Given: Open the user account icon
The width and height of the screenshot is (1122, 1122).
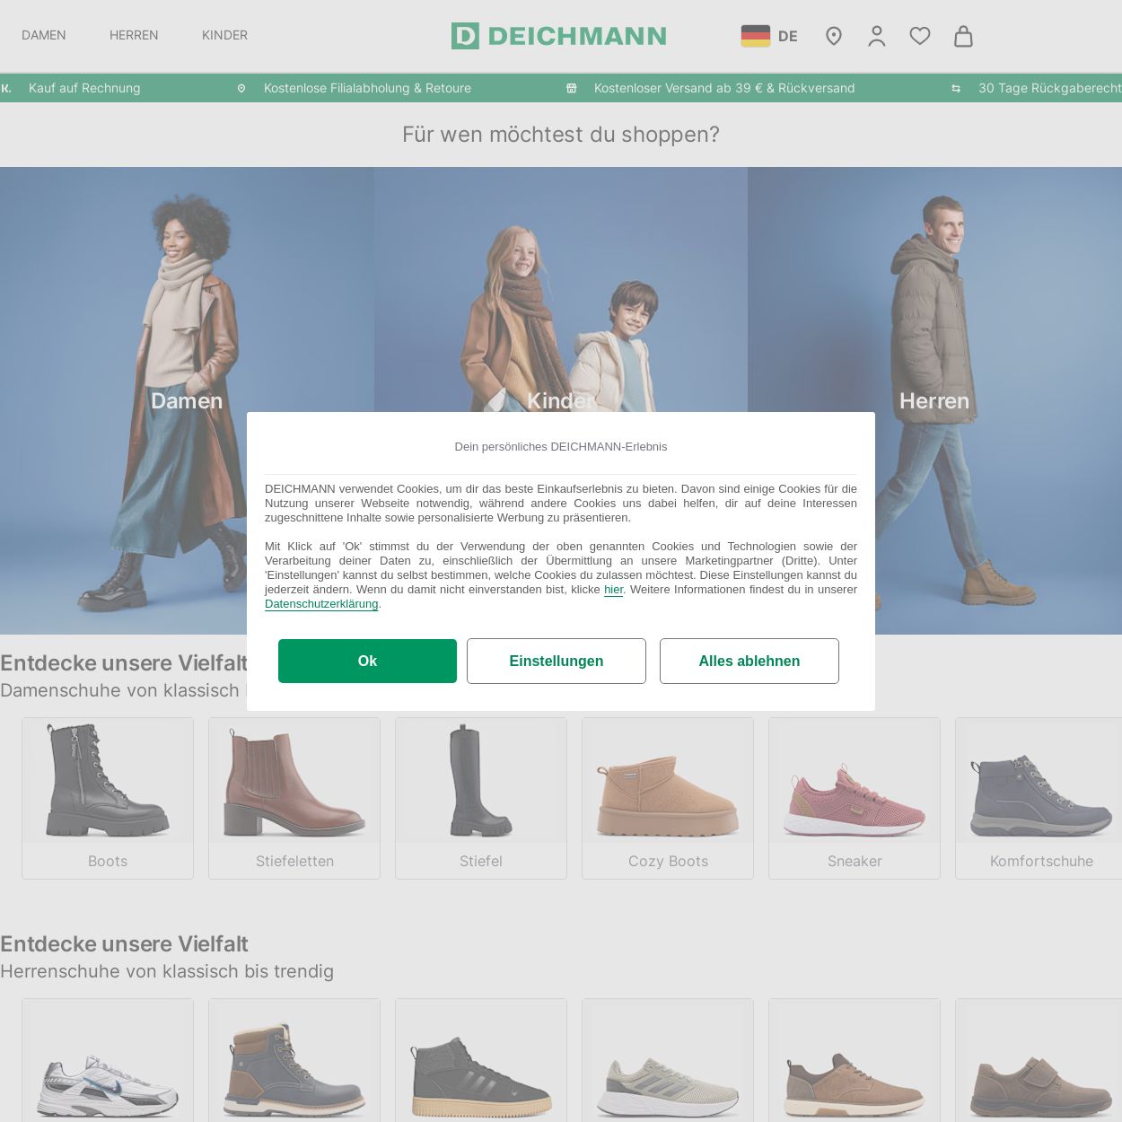Looking at the screenshot, I should (x=876, y=36).
